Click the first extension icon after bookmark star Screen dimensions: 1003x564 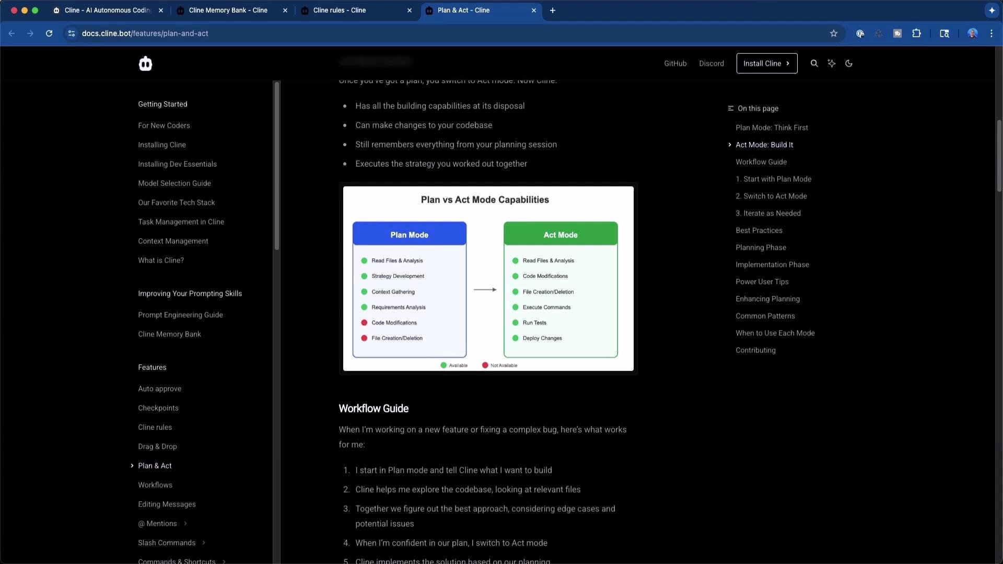(860, 33)
